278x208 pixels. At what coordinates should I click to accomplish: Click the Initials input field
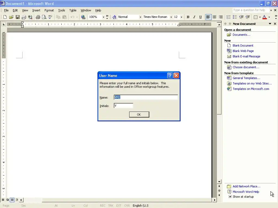pos(124,106)
